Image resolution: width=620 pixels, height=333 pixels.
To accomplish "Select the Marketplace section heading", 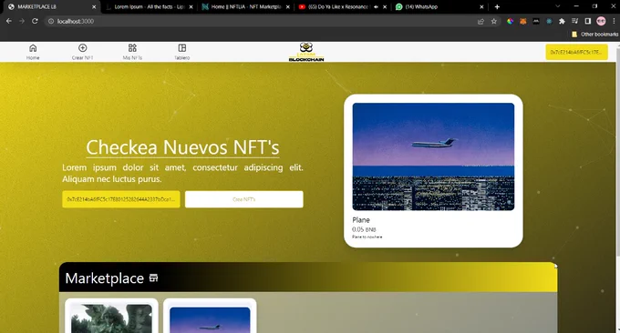I will pyautogui.click(x=104, y=278).
